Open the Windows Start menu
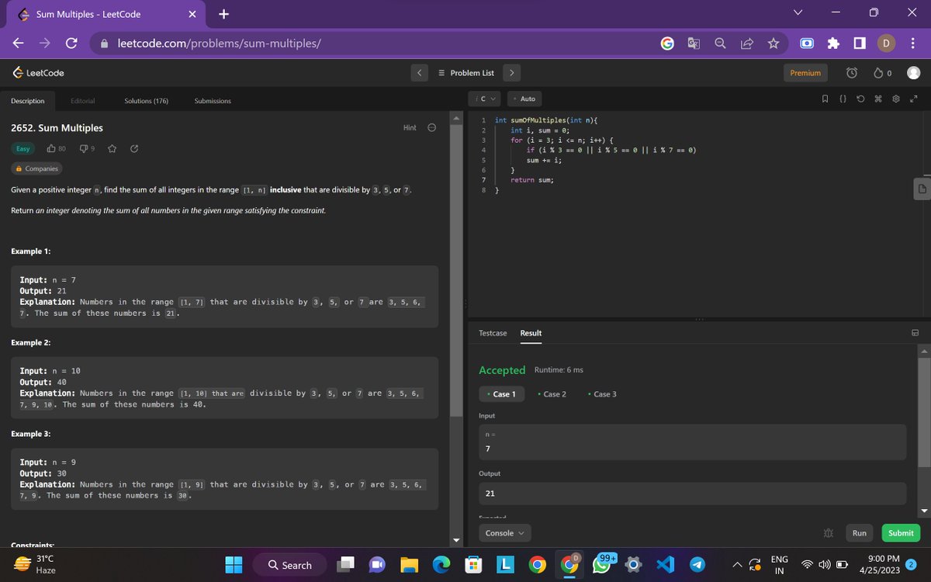 [x=234, y=565]
